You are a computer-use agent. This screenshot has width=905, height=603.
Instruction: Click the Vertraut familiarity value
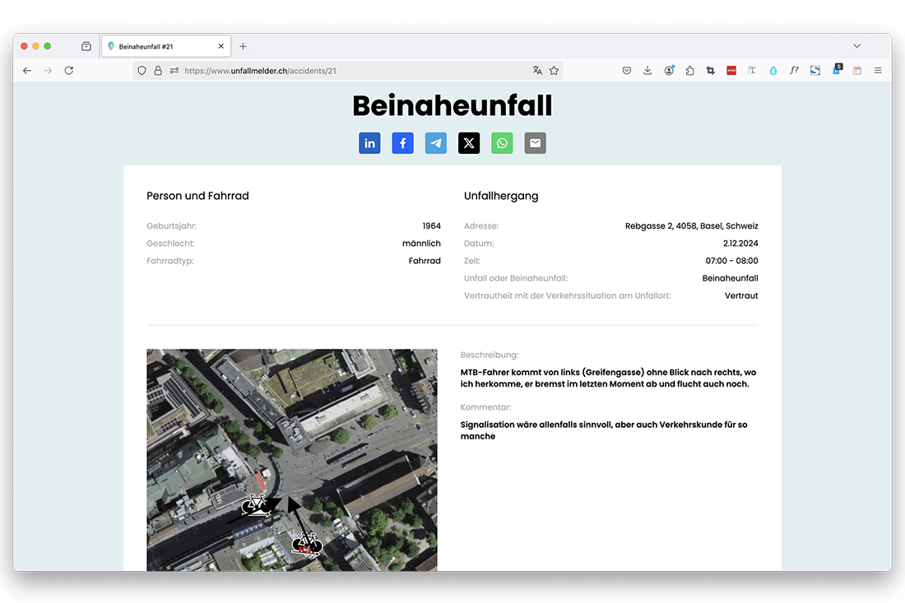[741, 295]
